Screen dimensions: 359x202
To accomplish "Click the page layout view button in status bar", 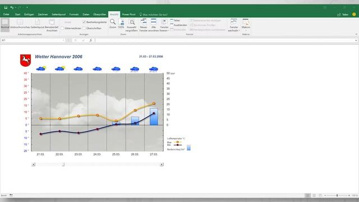I will pyautogui.click(x=314, y=195).
